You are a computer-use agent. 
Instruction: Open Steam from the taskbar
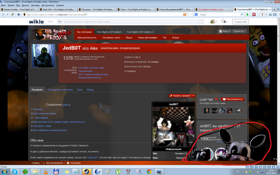pos(87,172)
